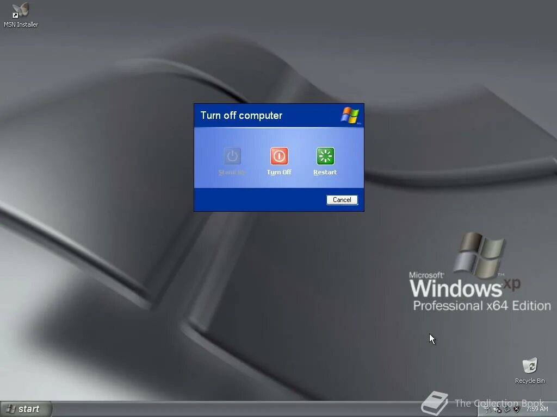Click the greyed-out Stand By icon
557x417 pixels.
pos(232,156)
